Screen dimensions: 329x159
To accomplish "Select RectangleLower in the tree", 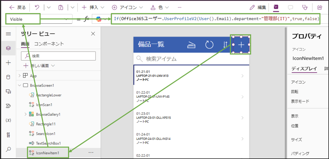I will (49, 95).
